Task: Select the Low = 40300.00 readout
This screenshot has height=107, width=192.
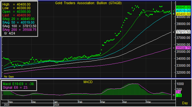Action: point(16,8)
